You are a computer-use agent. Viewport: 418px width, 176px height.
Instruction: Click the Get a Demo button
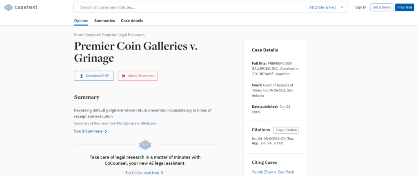click(x=382, y=7)
